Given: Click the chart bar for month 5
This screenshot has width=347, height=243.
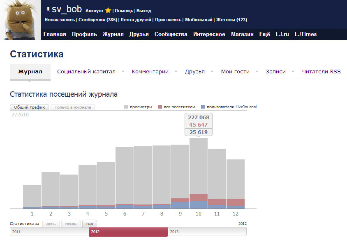Looking at the screenshot, I should 106,185.
